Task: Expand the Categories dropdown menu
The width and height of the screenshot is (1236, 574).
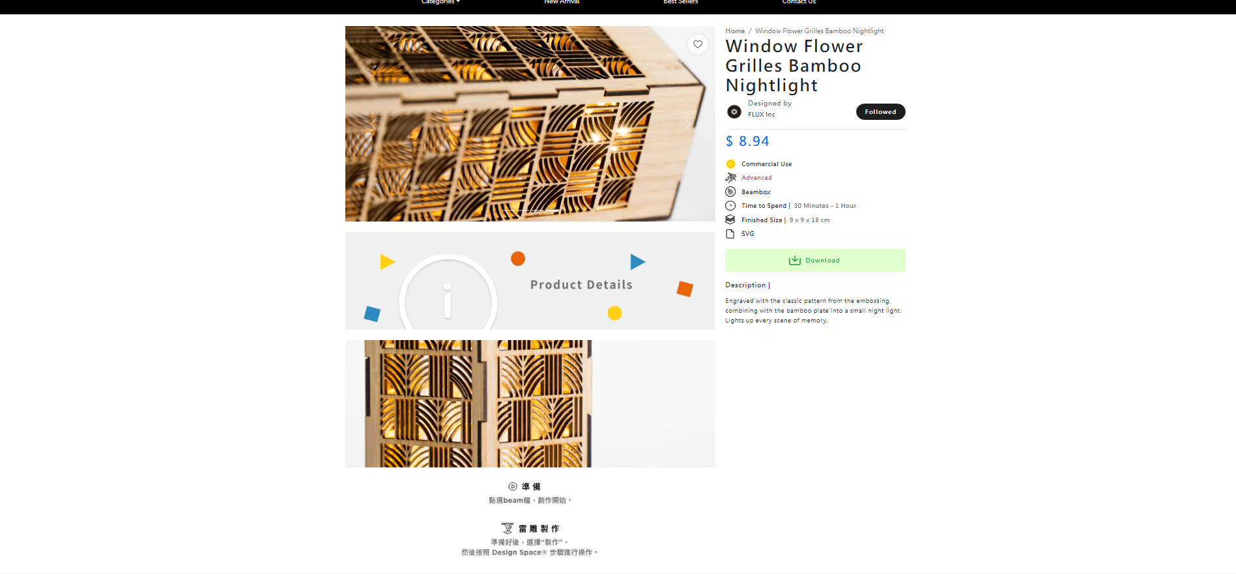Action: 440,2
